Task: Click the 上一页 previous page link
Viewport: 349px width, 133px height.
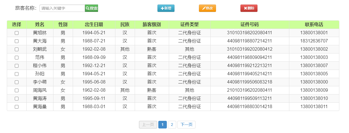Action: click(148, 125)
